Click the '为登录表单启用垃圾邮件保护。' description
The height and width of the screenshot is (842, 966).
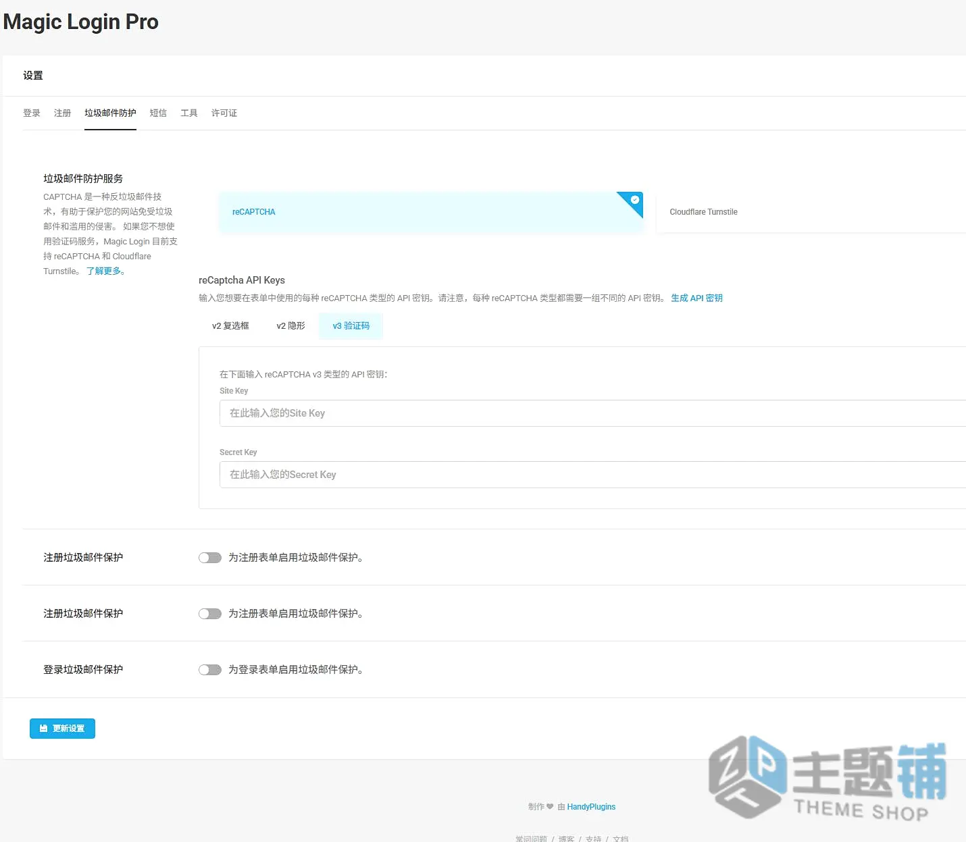click(297, 670)
